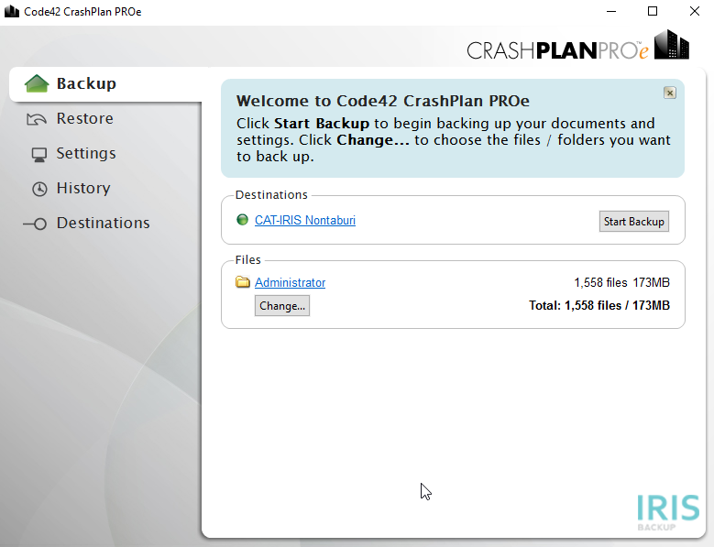Click the Restore arrow icon in sidebar
This screenshot has height=547, width=714.
(37, 119)
